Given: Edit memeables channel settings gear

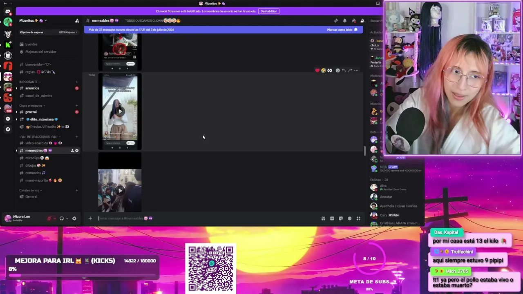Looking at the screenshot, I should click(x=77, y=151).
